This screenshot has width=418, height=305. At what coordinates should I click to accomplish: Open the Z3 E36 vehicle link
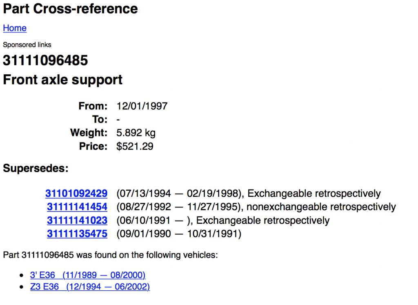point(90,287)
